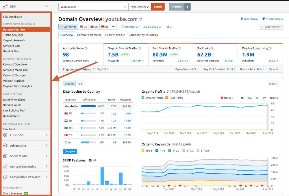
Task: Click info icon next to Backlinks
Action: point(212,48)
